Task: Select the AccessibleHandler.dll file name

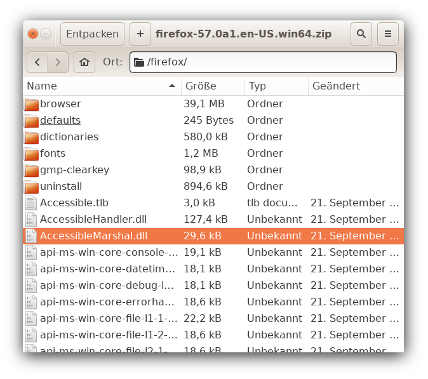Action: (x=93, y=220)
